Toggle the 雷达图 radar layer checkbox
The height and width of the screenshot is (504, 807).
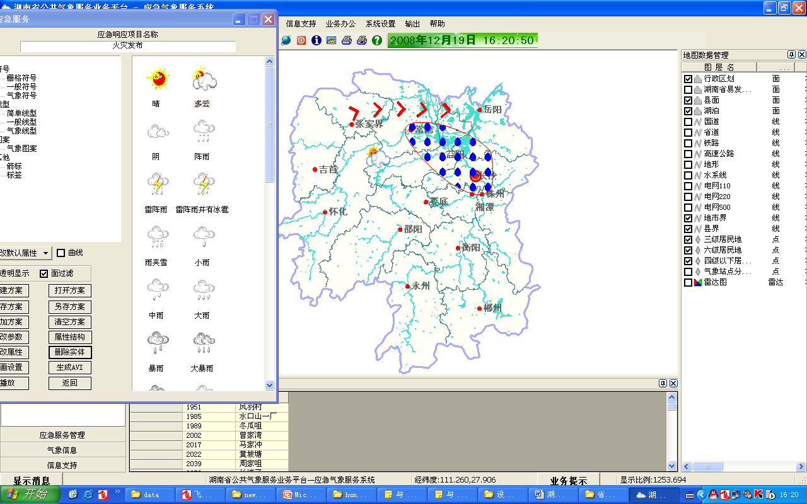click(688, 282)
